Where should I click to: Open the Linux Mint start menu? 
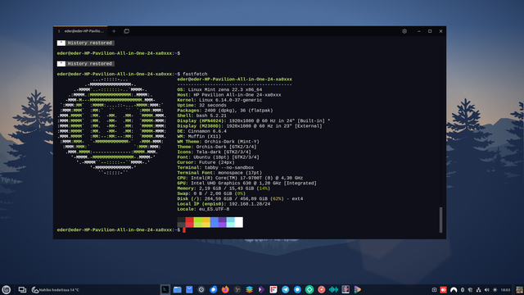6,289
